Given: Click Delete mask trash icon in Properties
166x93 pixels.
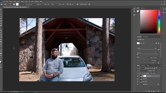Looking at the screenshot, I should point(158,63).
